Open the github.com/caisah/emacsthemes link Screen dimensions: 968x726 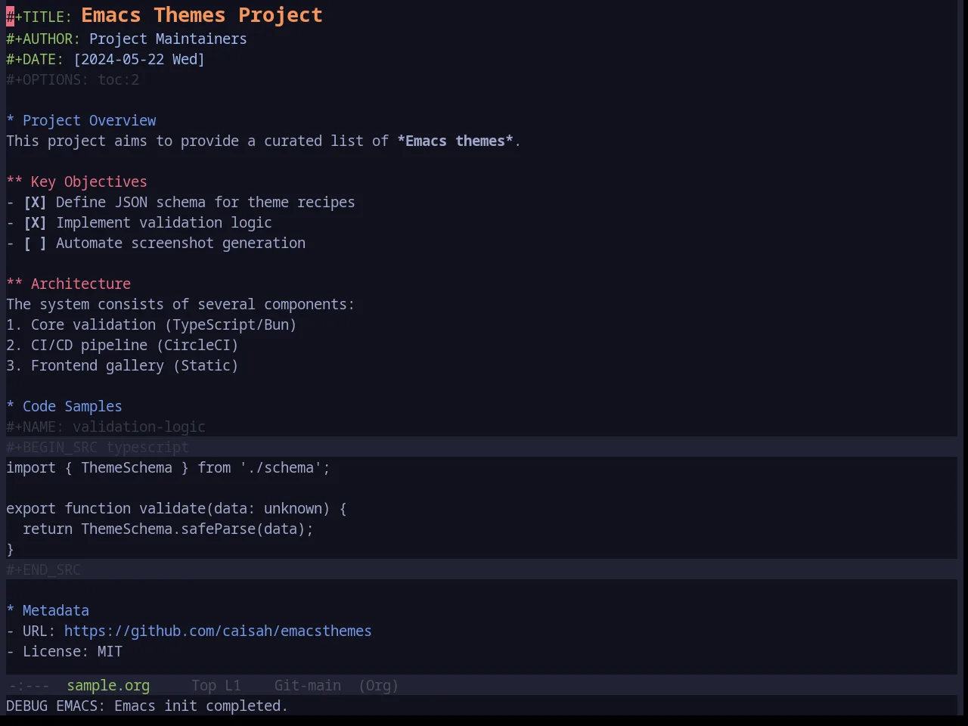[218, 631]
